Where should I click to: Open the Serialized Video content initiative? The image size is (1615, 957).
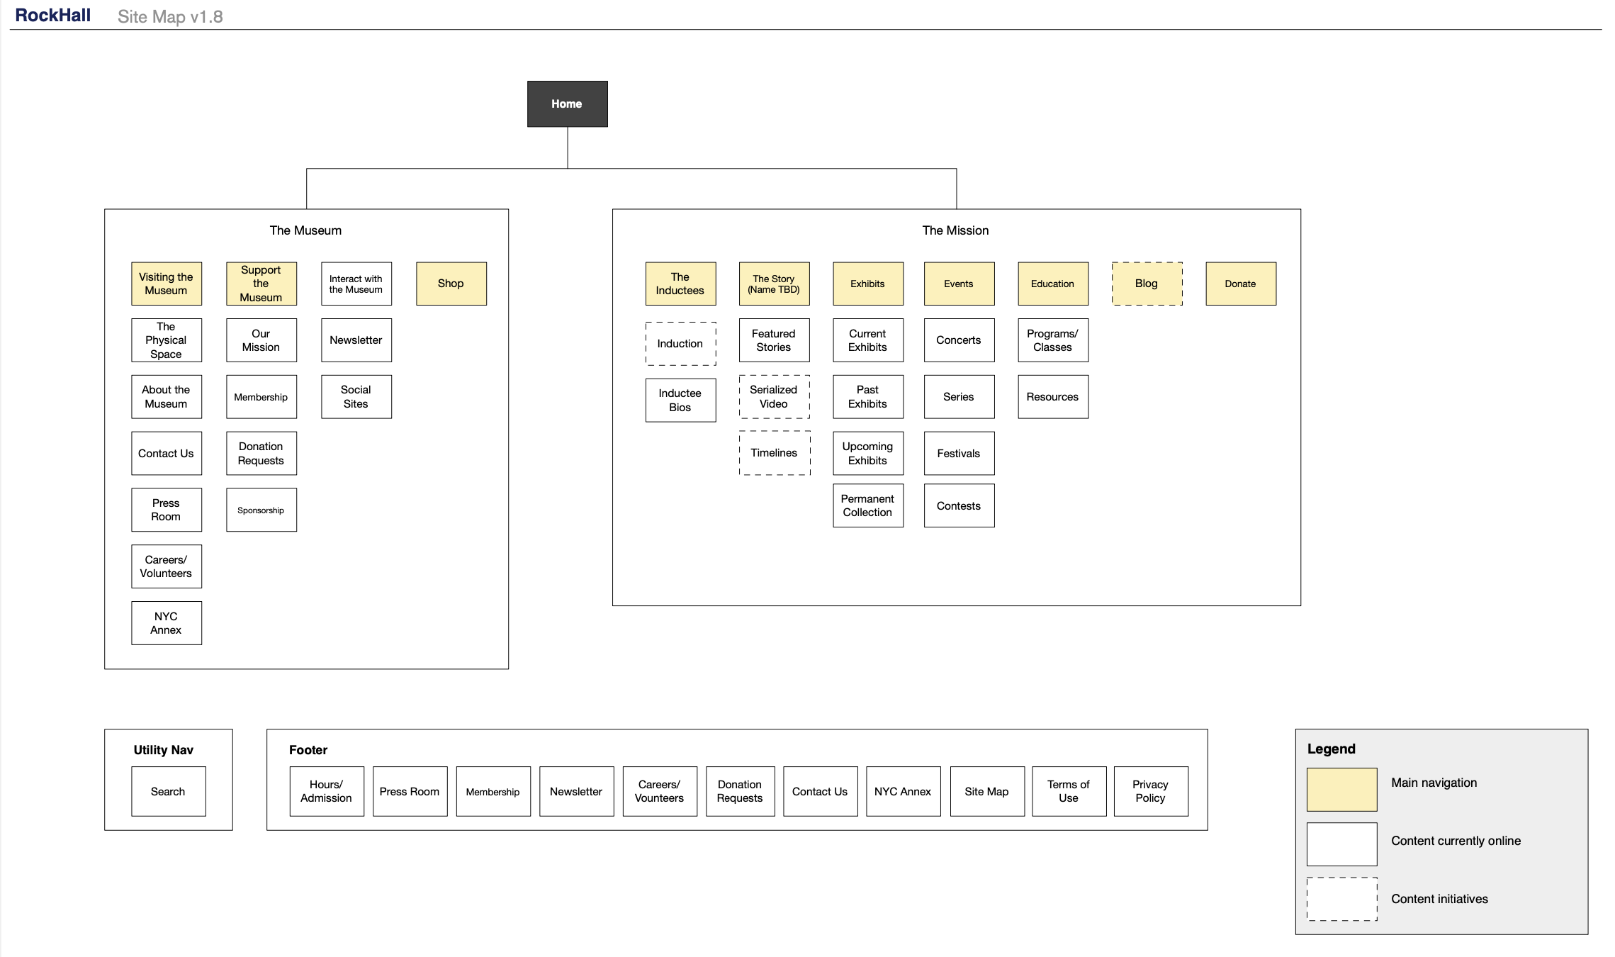click(774, 397)
